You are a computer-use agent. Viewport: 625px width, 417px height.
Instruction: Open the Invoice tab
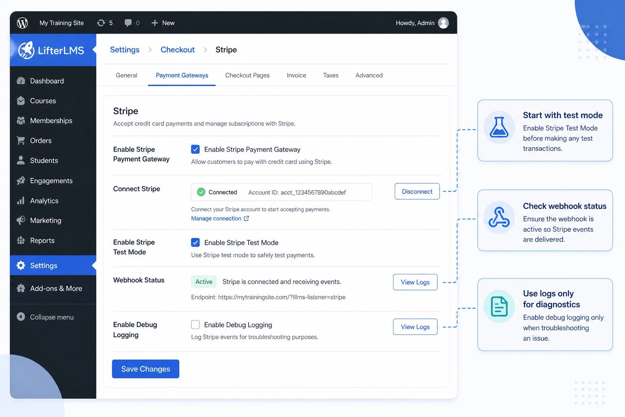[x=296, y=75]
